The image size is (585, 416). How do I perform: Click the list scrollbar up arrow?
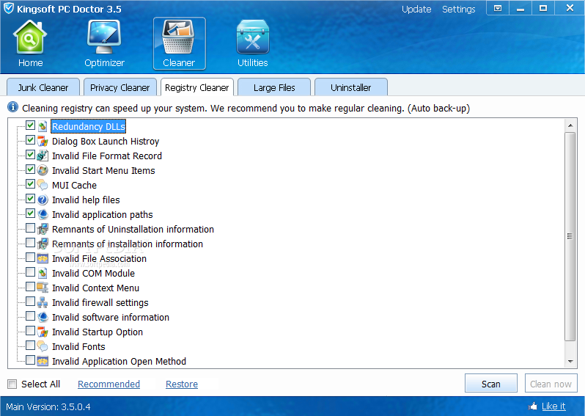point(570,125)
